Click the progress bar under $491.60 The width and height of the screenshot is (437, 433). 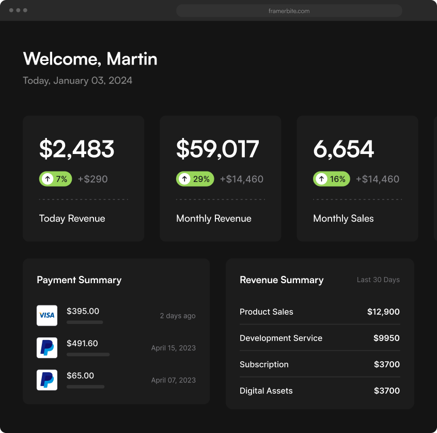click(88, 354)
